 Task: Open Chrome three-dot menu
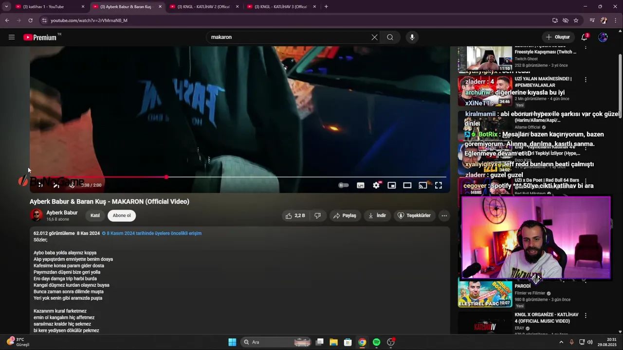[x=616, y=20]
